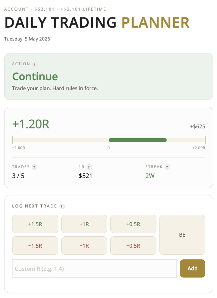Choose the −0.5R trade button
Screen dimensions: 217x298
[x=133, y=245]
